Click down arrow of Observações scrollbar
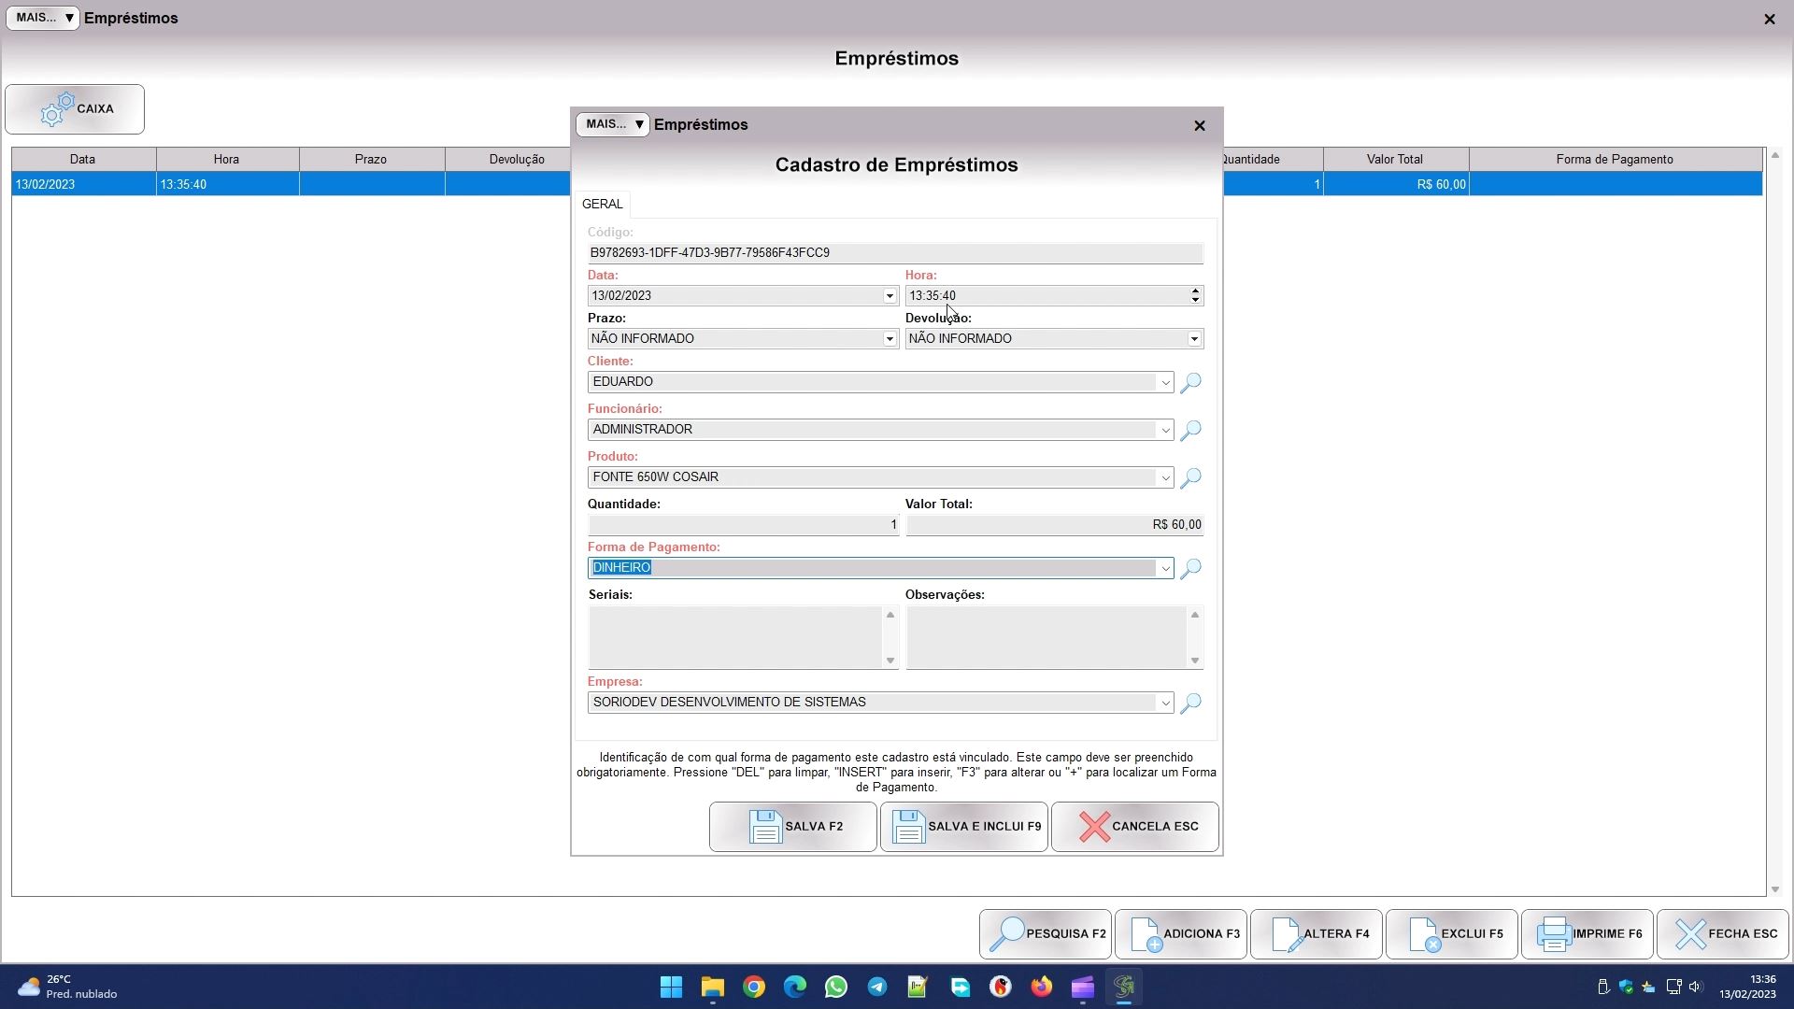 point(1194,661)
